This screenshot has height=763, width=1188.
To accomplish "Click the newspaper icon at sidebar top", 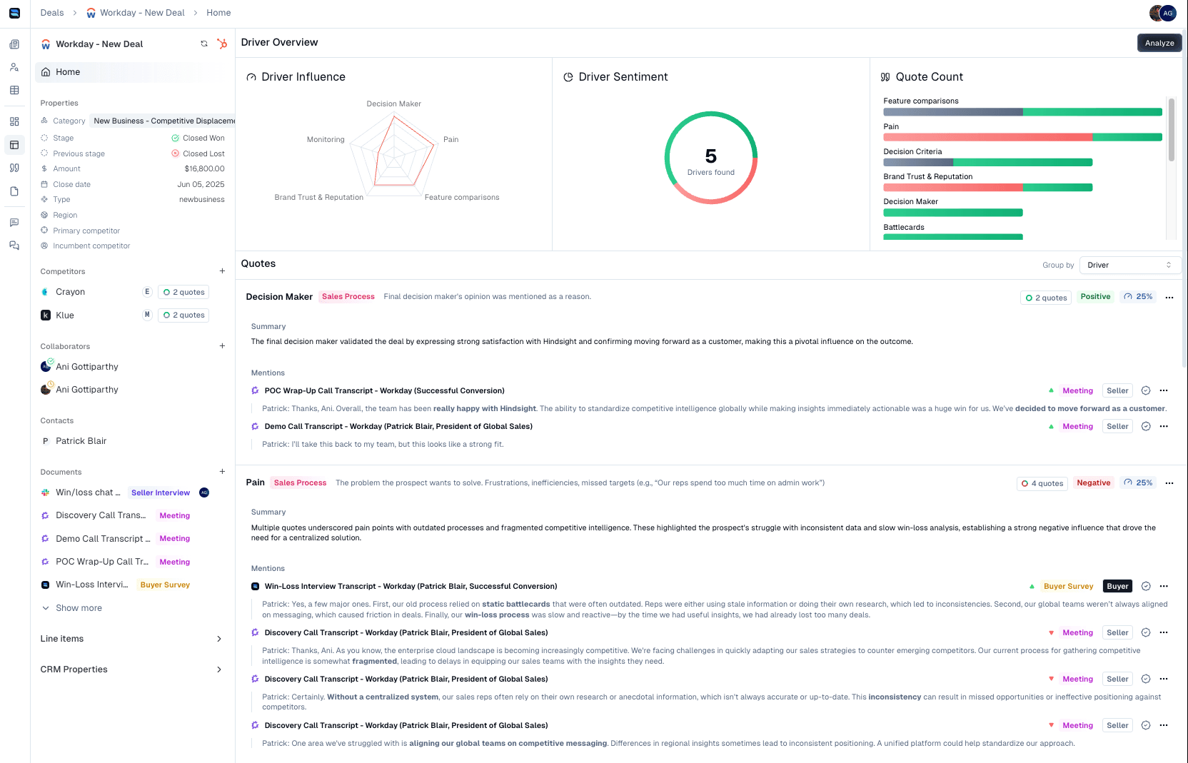I will (14, 44).
